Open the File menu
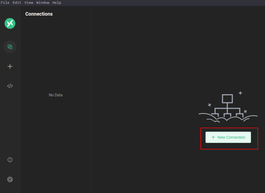Screen dimensions: 265x193 pyautogui.click(x=5, y=3)
